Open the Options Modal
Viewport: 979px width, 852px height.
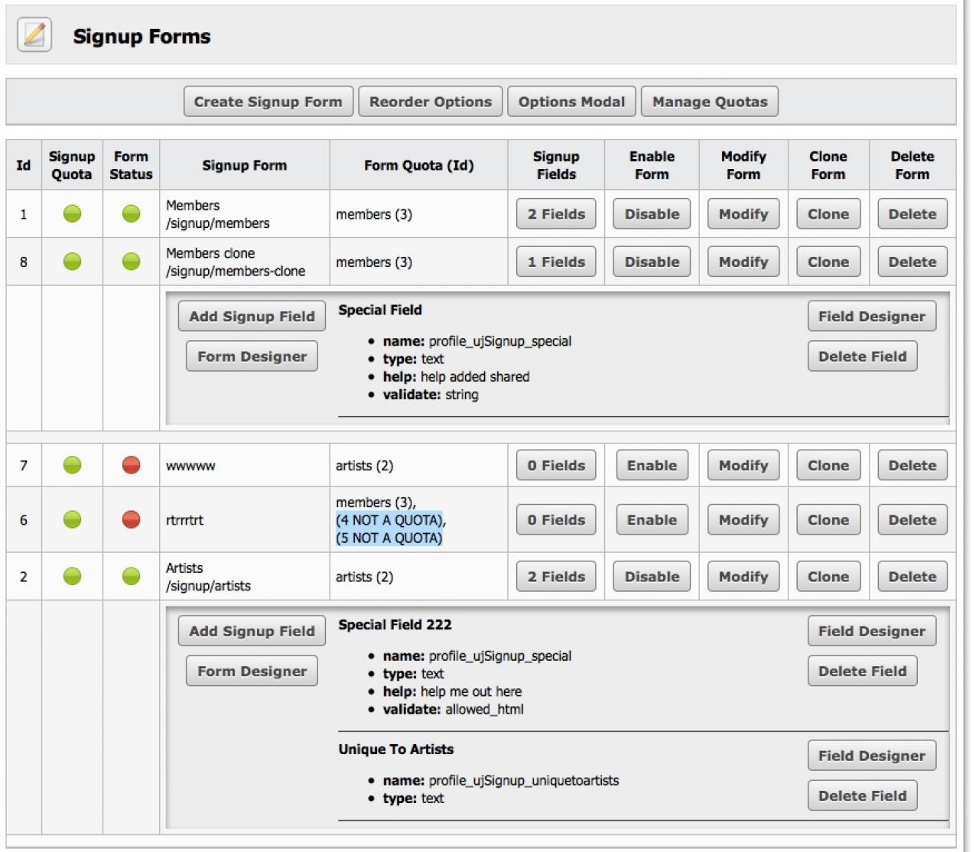pyautogui.click(x=571, y=102)
